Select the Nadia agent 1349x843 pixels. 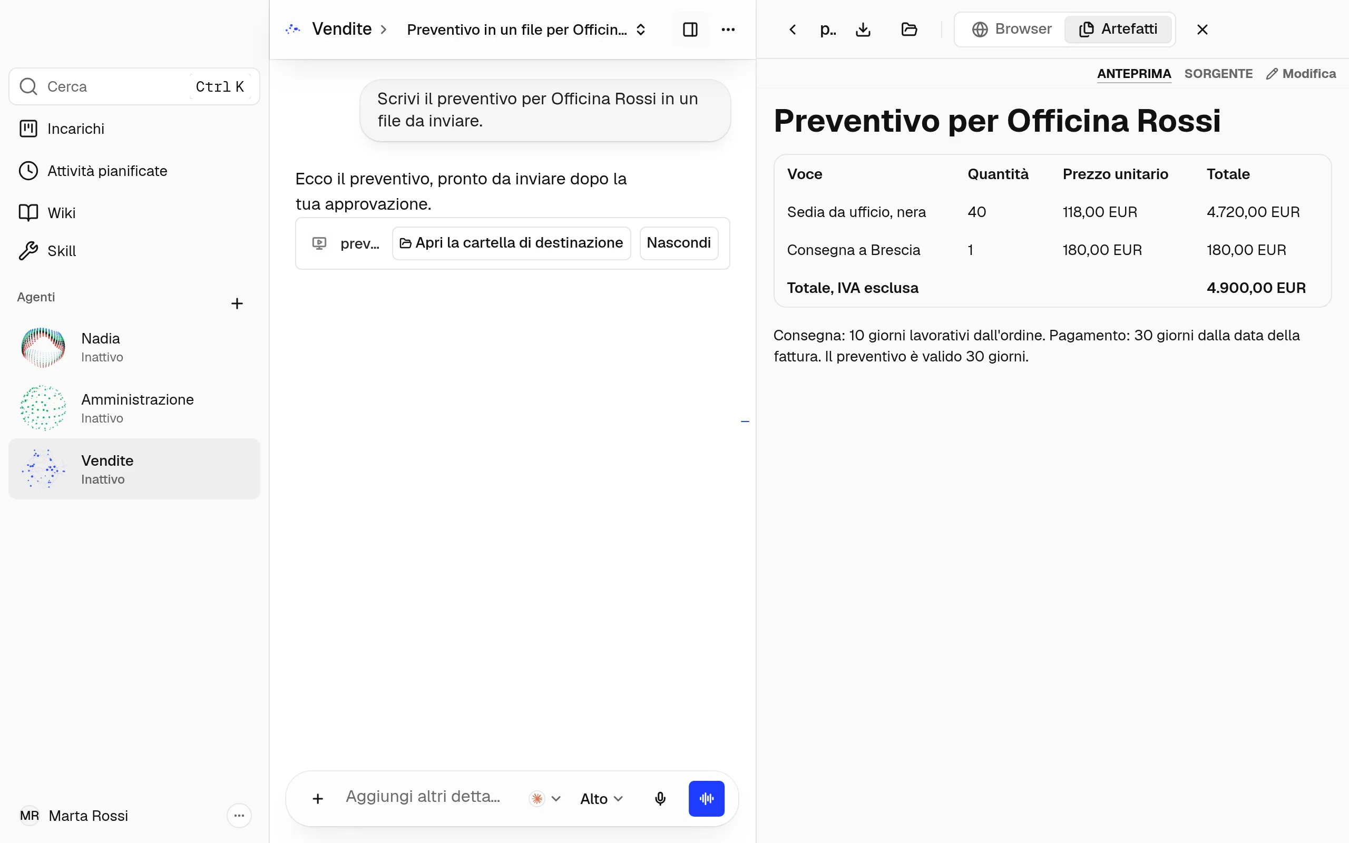(x=134, y=347)
